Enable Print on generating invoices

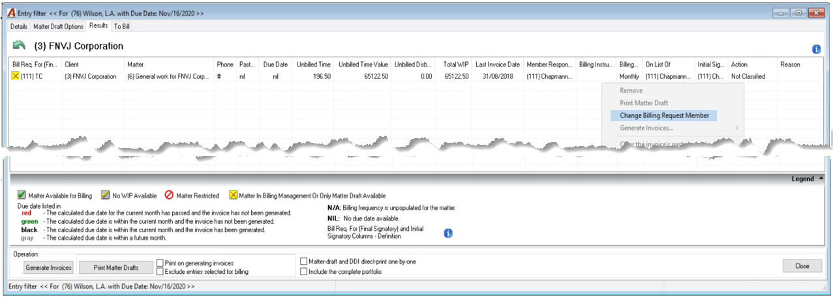160,263
